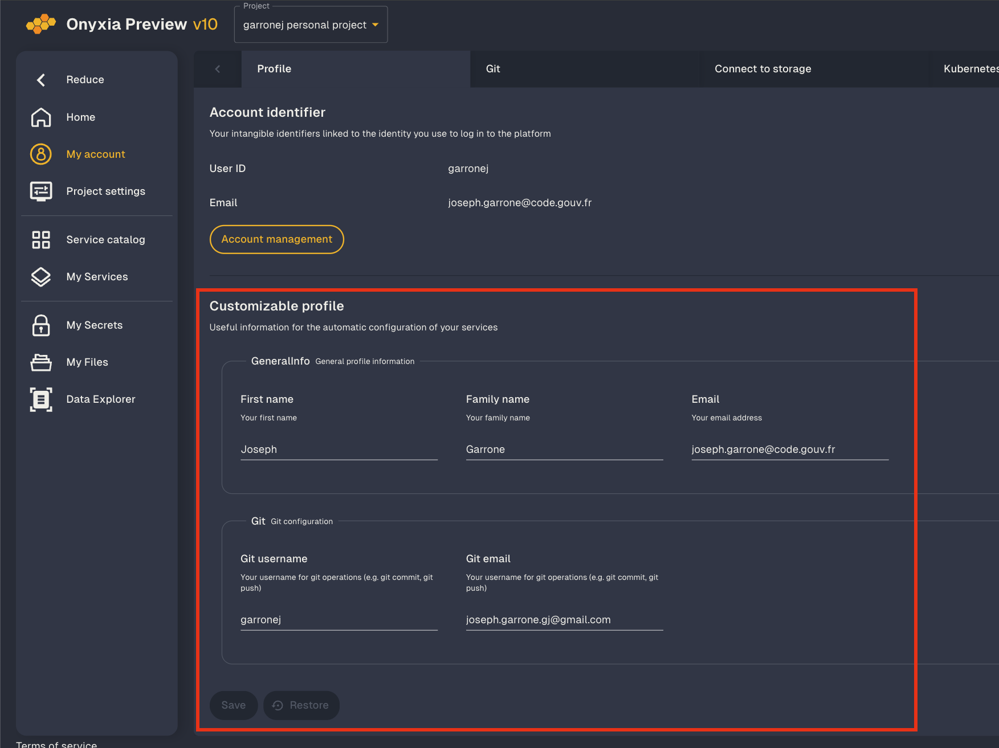Open Service catalog grid icon

[41, 240]
